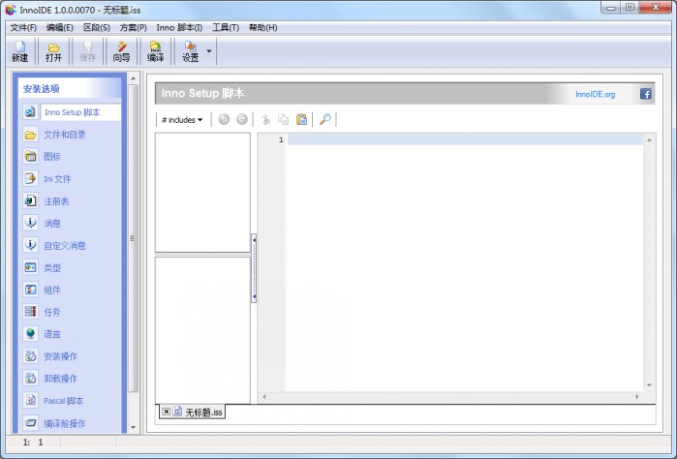Click the sidebar scrollbar up arrow
Screen dimensions: 677x459
(x=133, y=78)
